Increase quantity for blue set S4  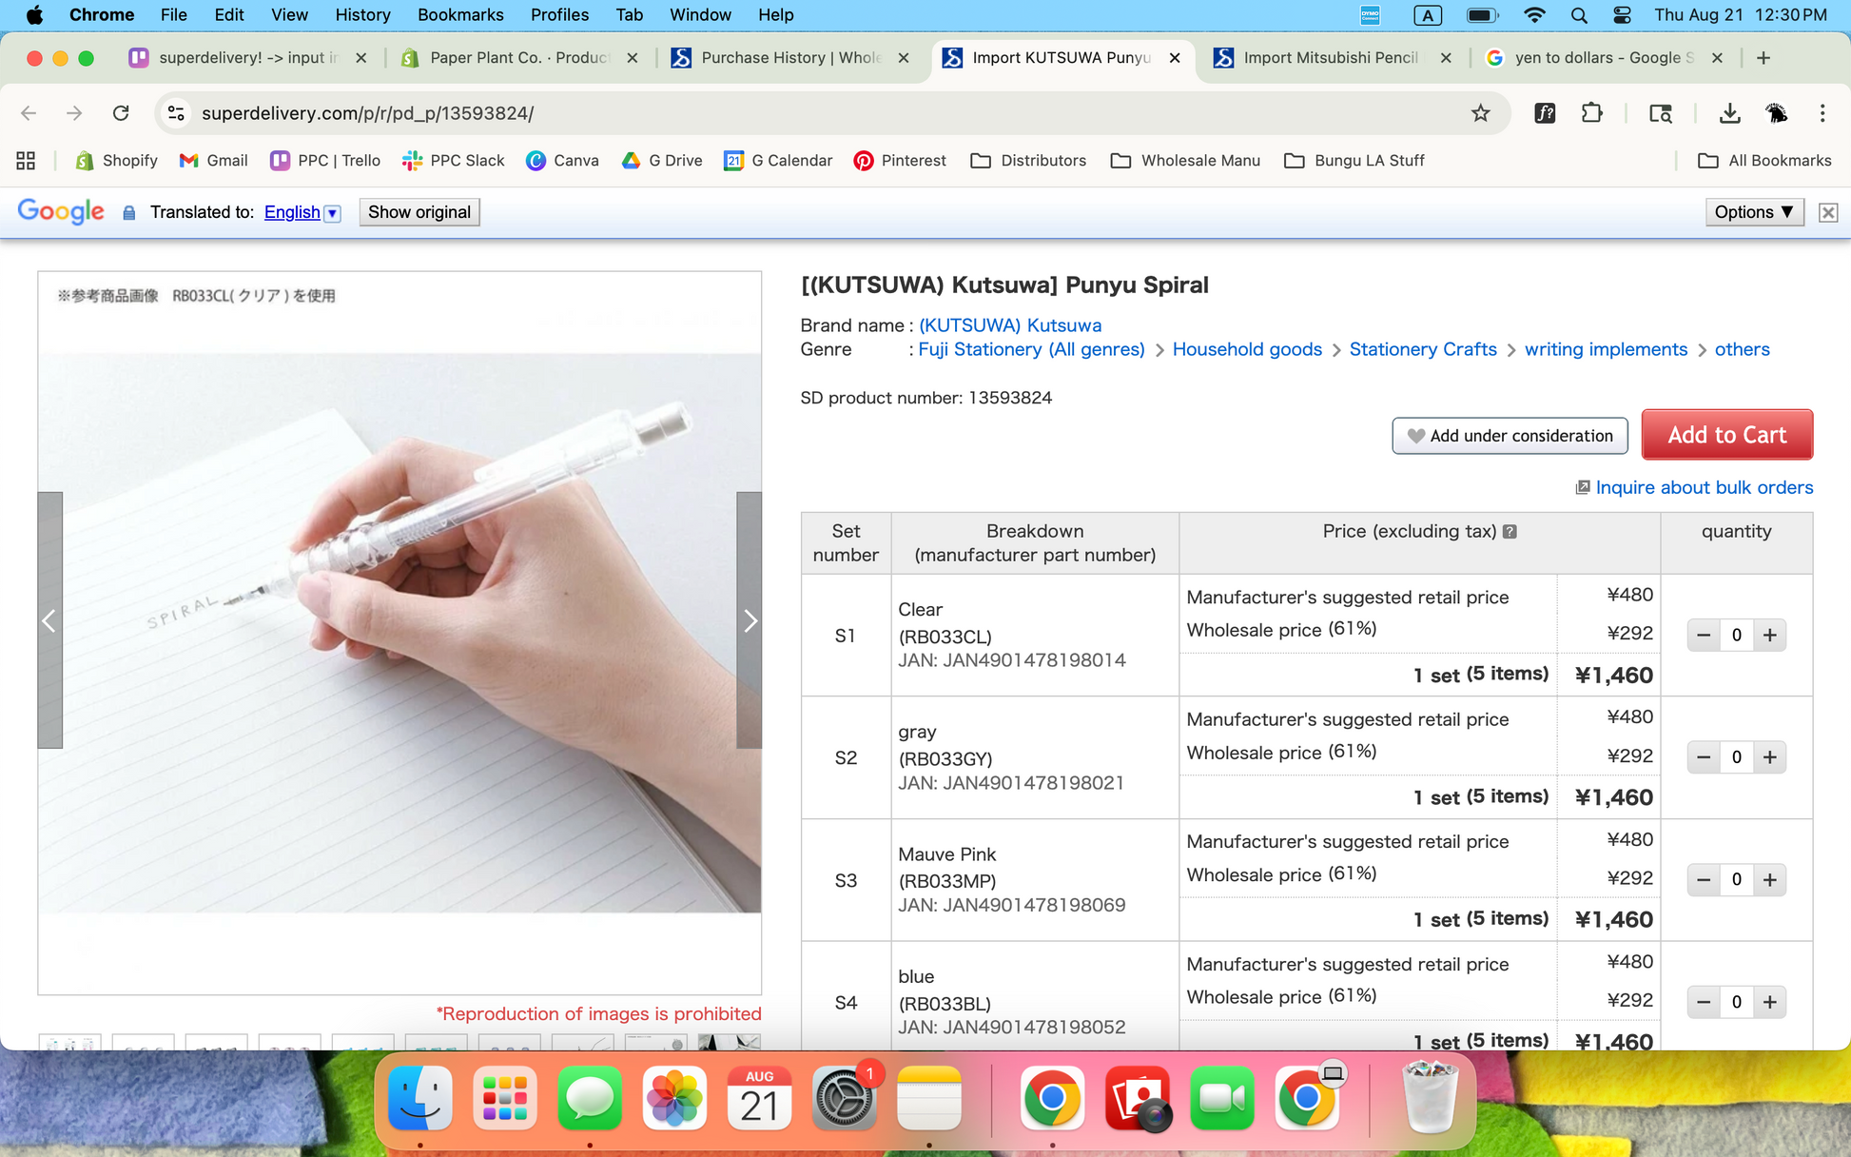pyautogui.click(x=1769, y=1002)
